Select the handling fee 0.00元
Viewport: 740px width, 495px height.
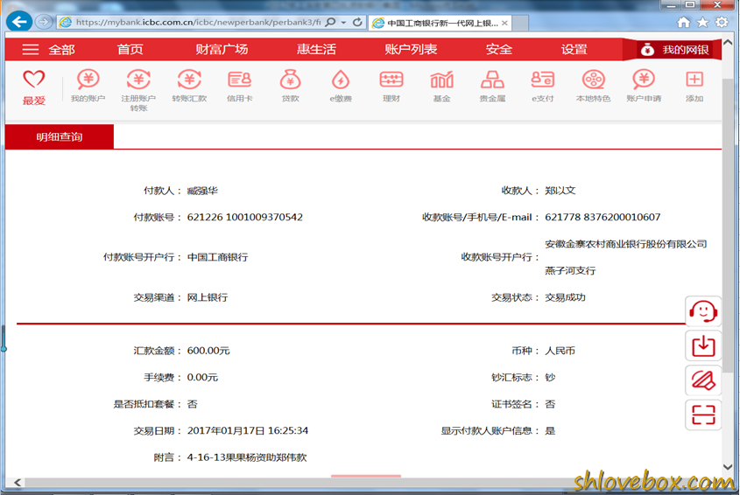202,377
